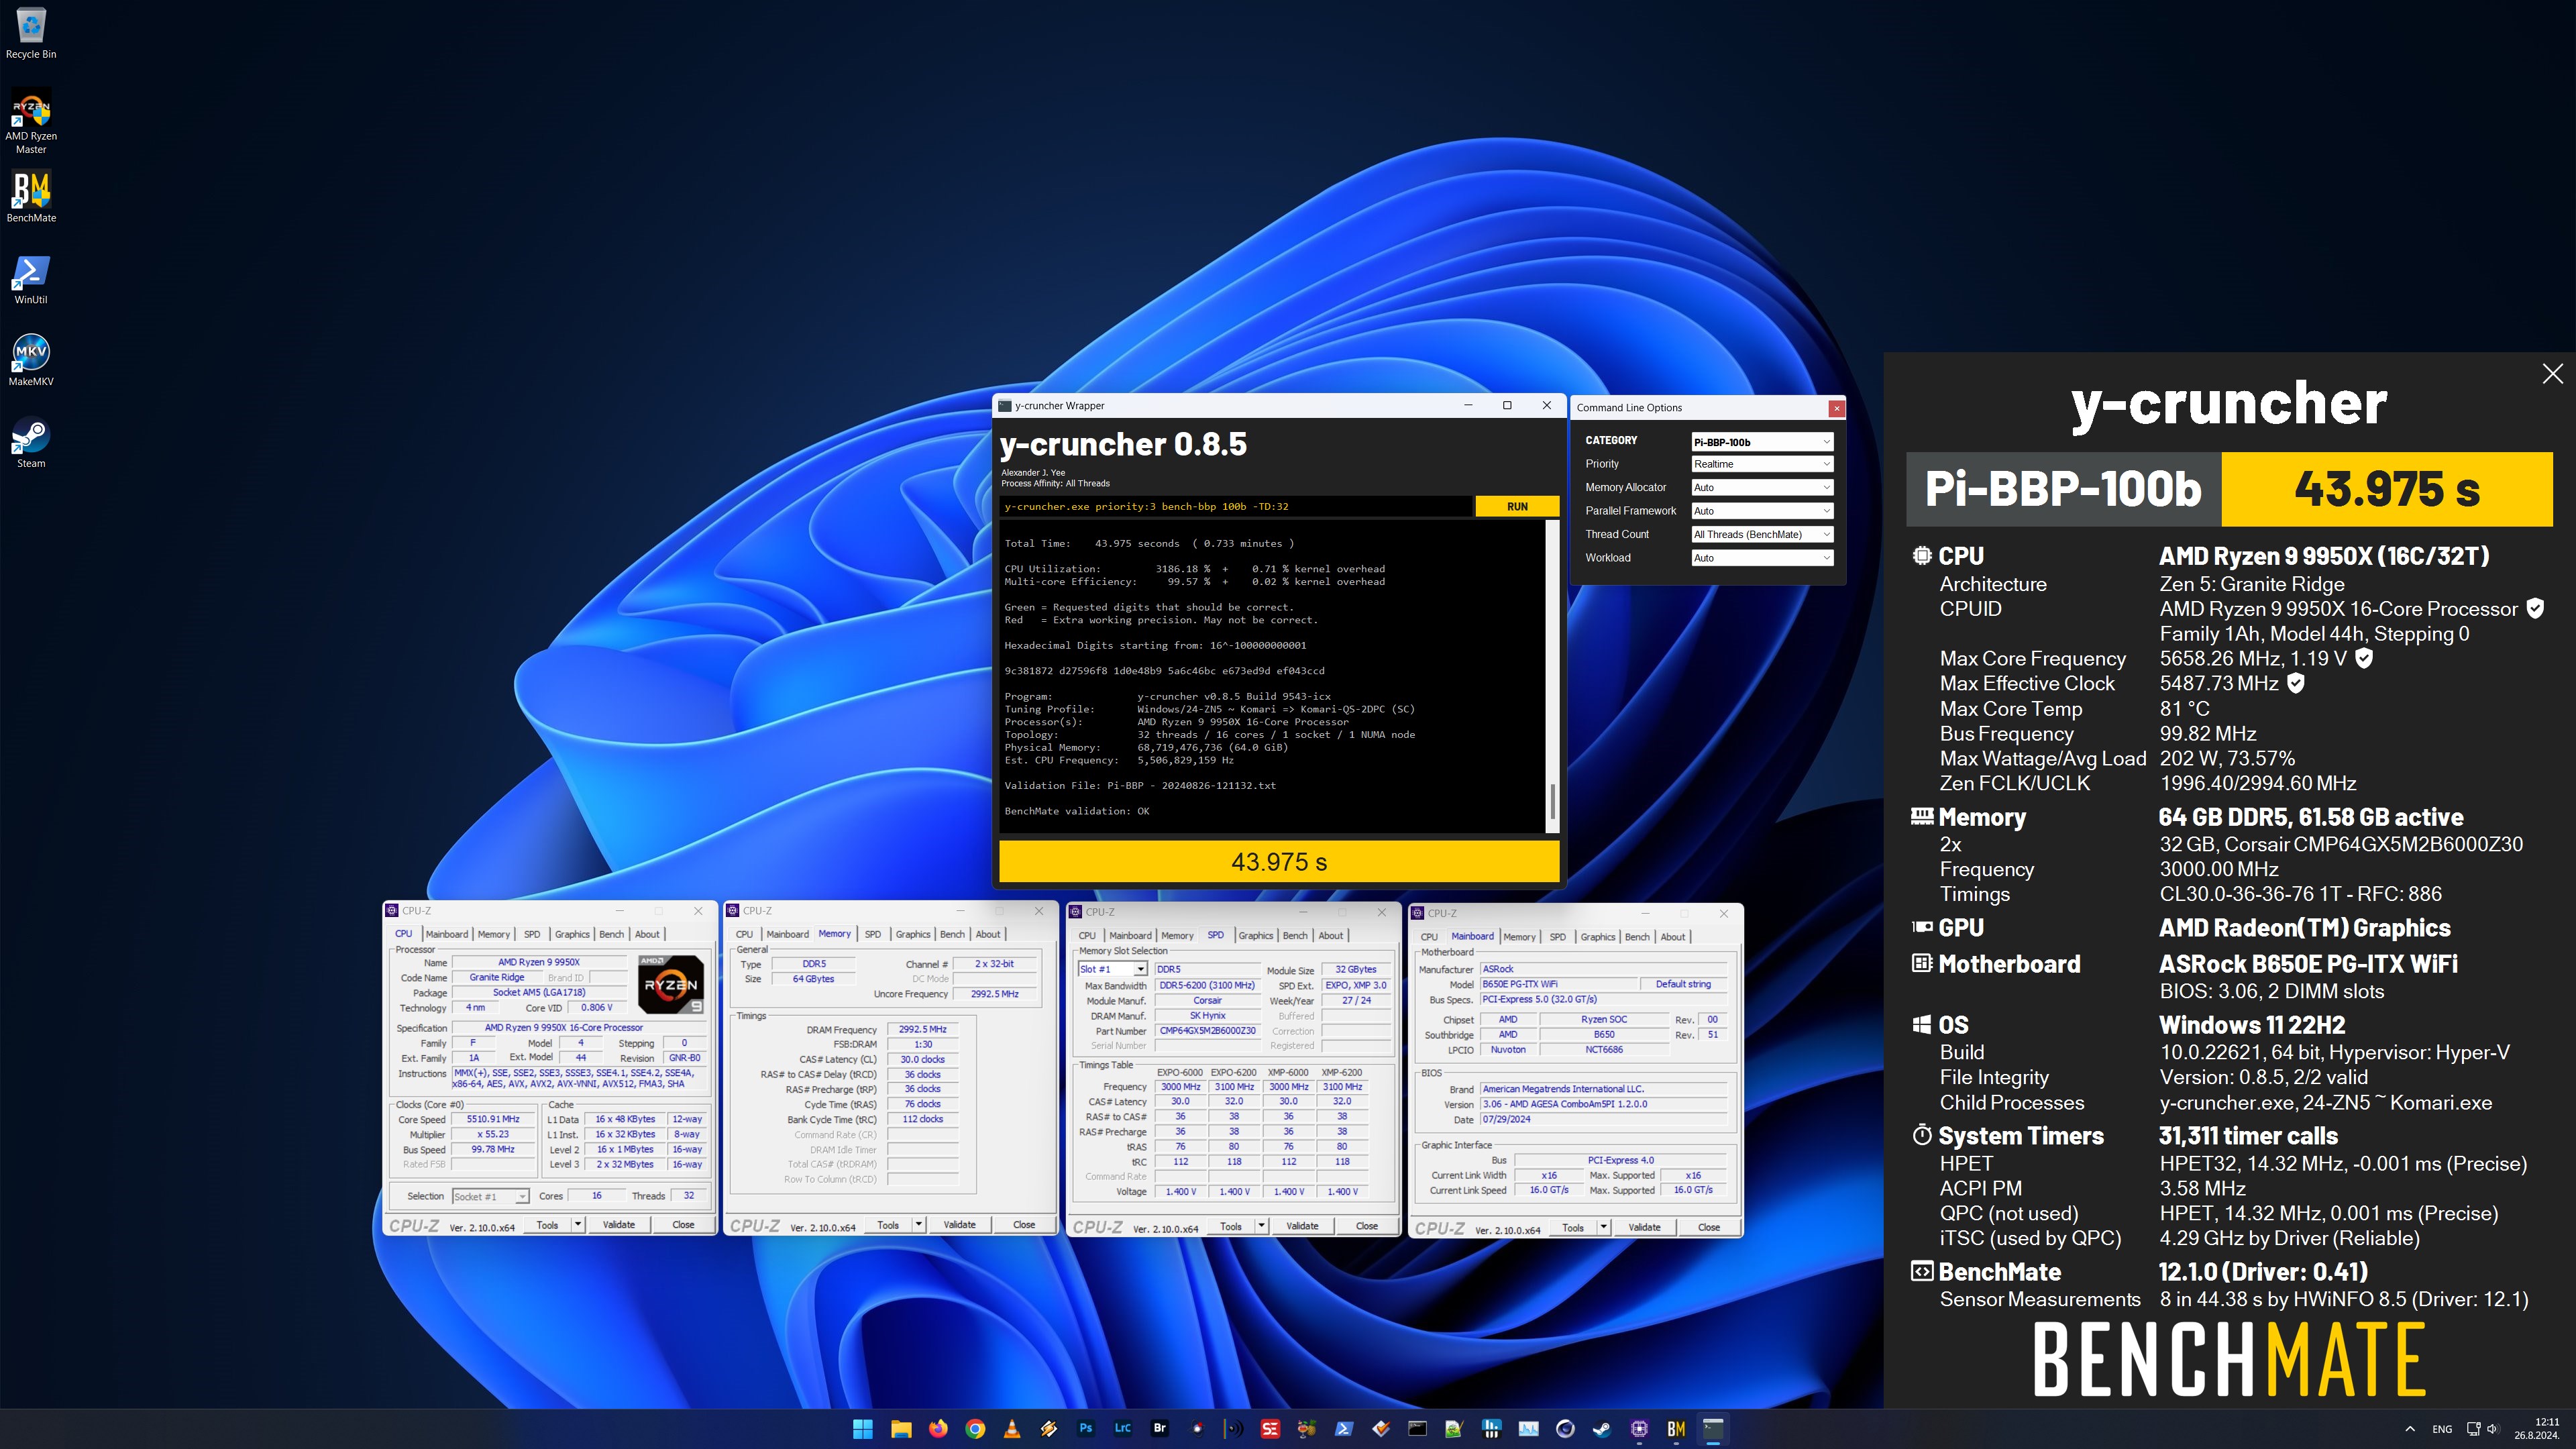The height and width of the screenshot is (1449, 2576).
Task: Open the About tab in the CPU-Z Mainboard window
Action: click(1673, 937)
